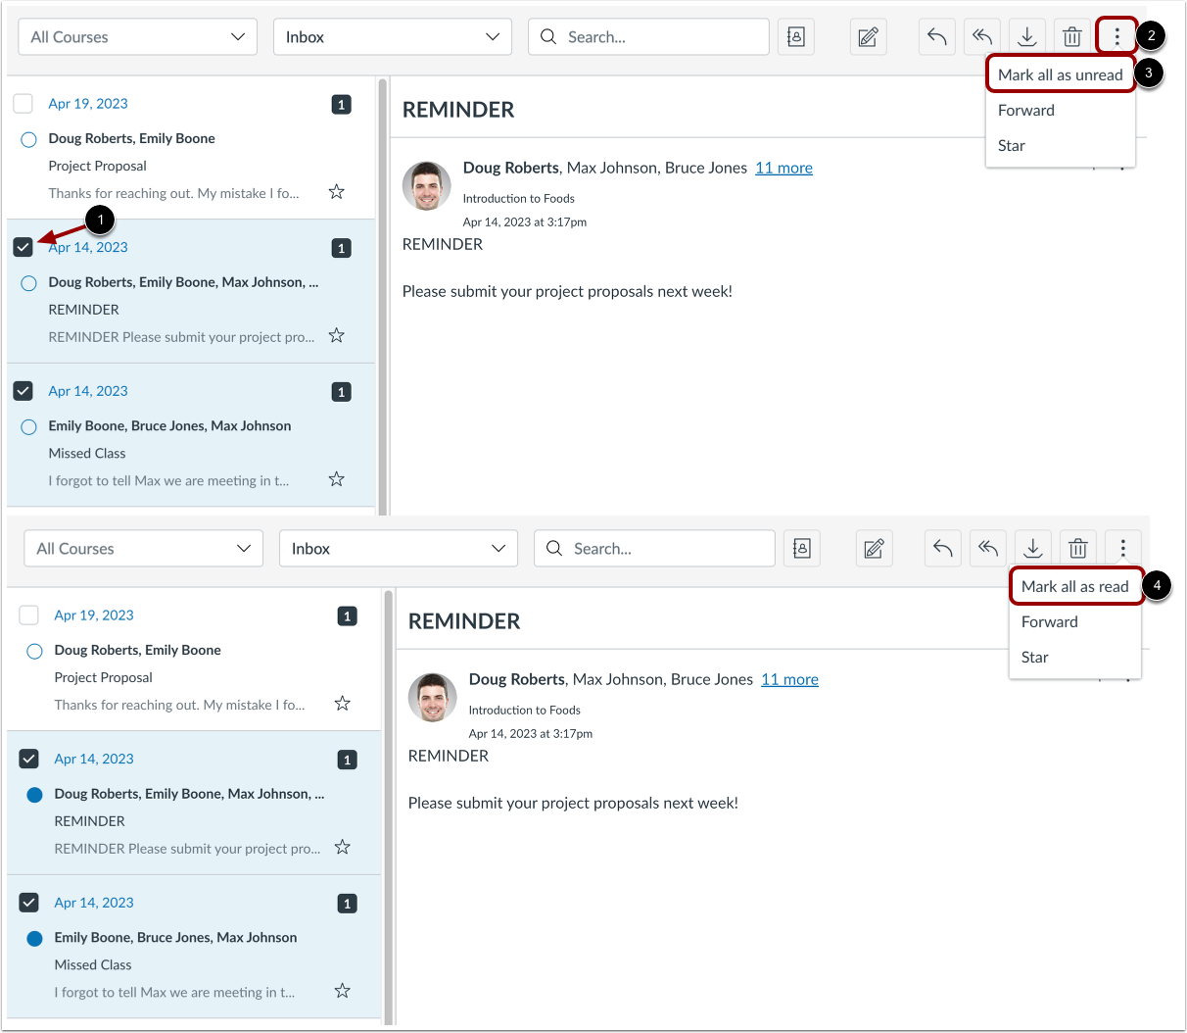The width and height of the screenshot is (1187, 1033).
Task: Open the Compose new message icon
Action: click(x=868, y=36)
